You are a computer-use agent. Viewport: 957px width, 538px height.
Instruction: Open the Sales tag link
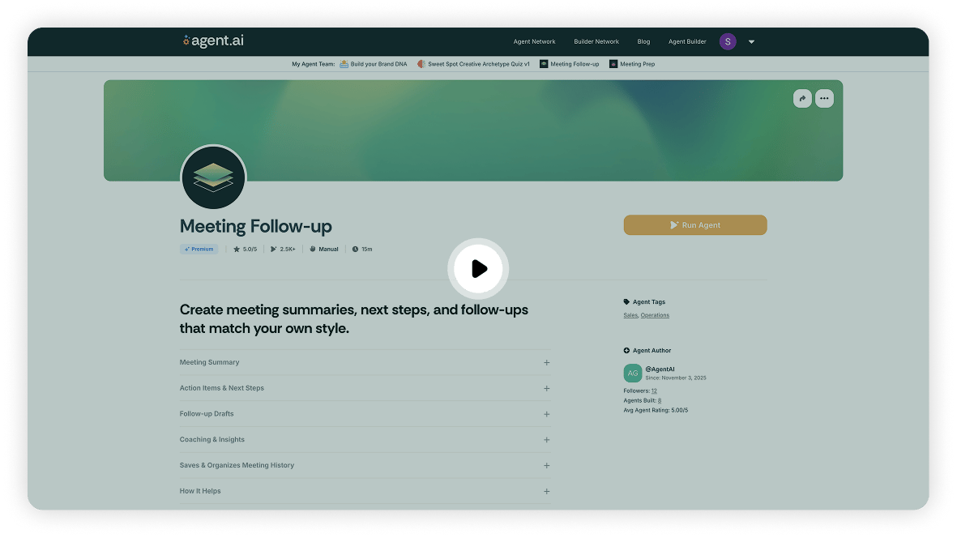coord(630,315)
